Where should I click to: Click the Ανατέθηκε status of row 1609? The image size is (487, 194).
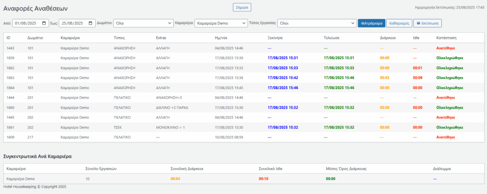point(446,137)
